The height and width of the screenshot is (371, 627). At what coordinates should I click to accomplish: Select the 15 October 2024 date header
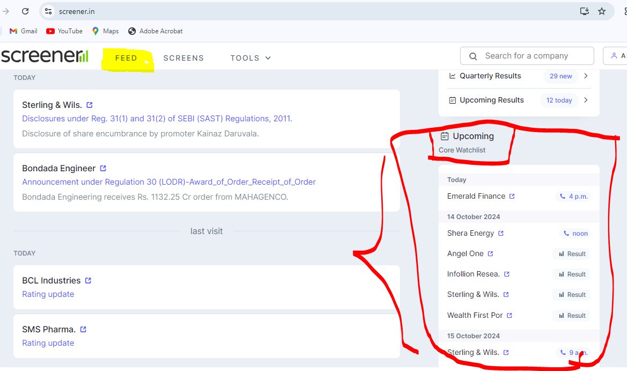pyautogui.click(x=473, y=336)
